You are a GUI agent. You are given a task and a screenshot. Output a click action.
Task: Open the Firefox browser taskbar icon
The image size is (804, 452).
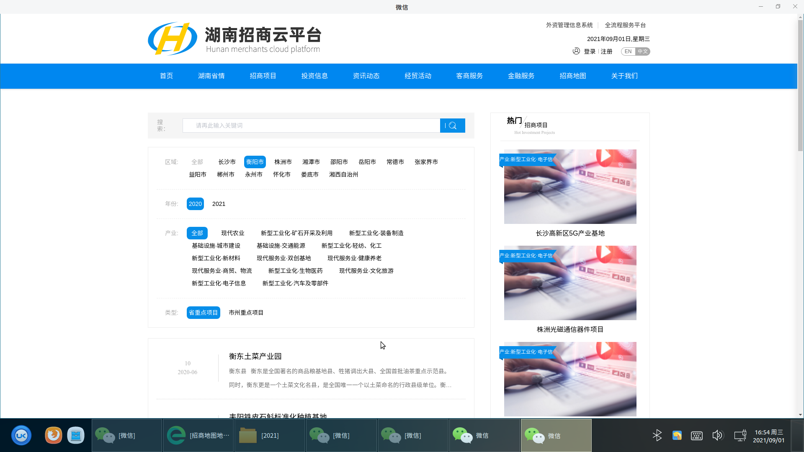point(53,435)
